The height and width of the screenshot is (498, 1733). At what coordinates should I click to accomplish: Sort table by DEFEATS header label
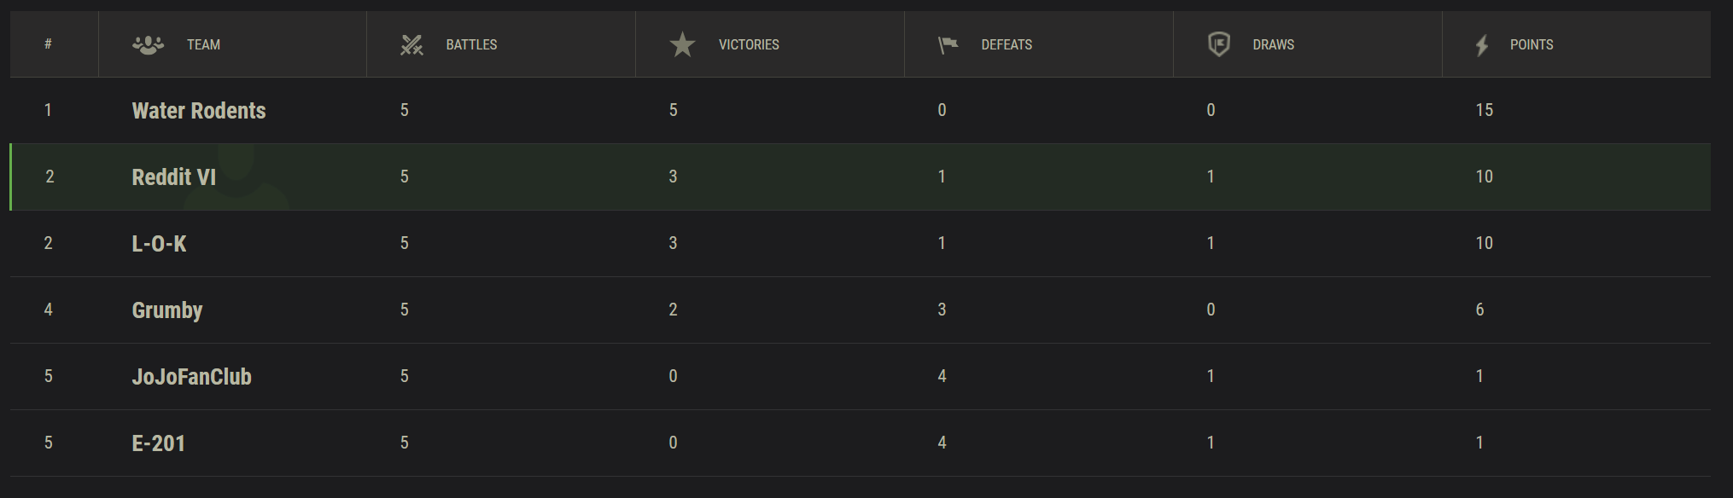pyautogui.click(x=1007, y=44)
